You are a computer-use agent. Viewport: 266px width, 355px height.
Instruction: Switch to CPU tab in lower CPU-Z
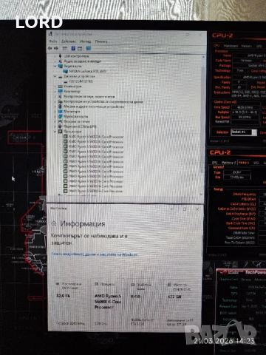[214, 163]
